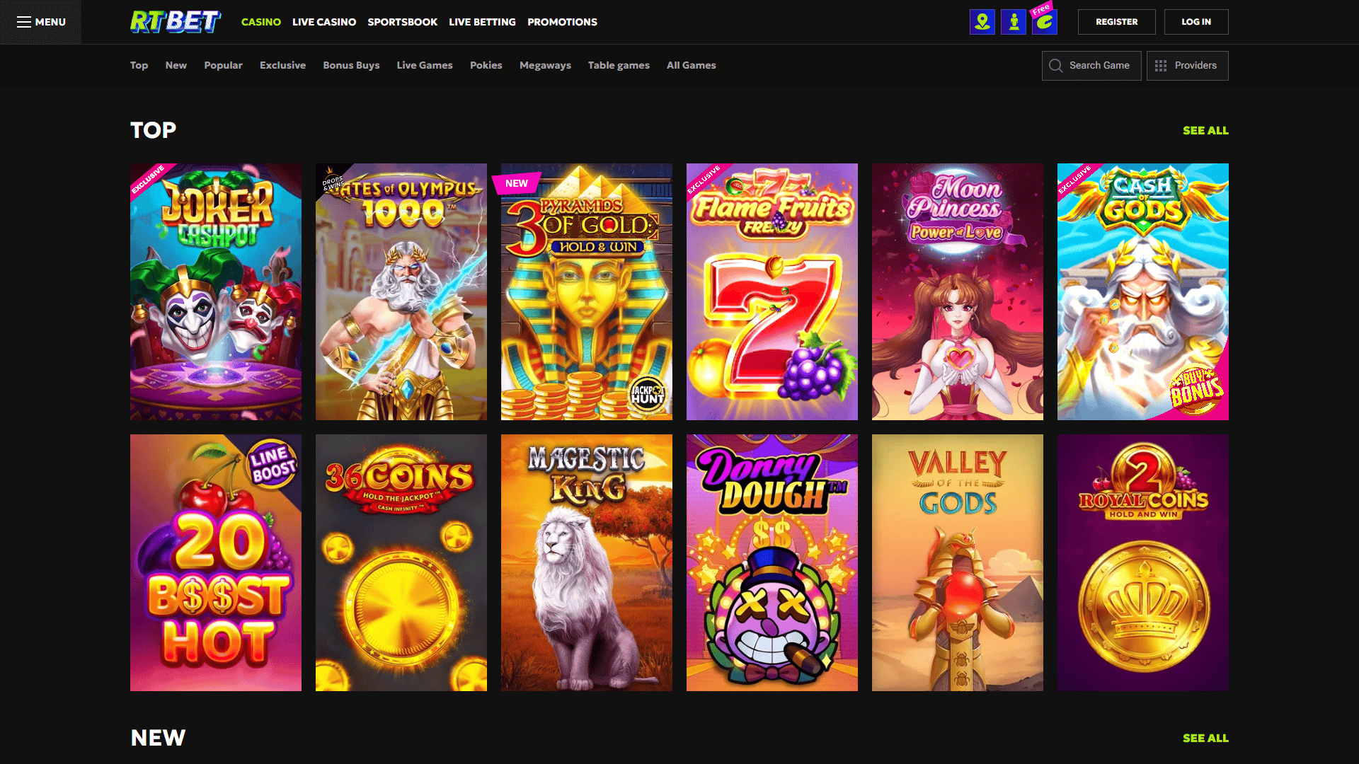Go to CASINO section

(261, 22)
